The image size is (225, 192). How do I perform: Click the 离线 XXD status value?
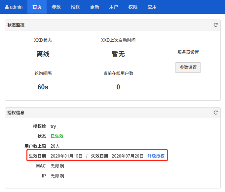[43, 54]
